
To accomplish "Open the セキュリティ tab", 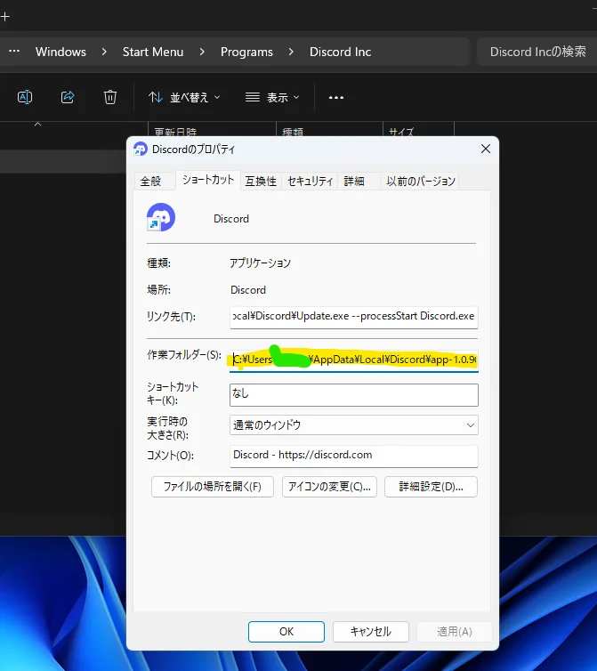I will pyautogui.click(x=310, y=181).
